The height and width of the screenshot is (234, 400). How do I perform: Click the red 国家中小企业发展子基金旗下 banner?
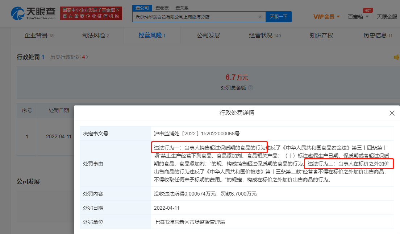[91, 13]
